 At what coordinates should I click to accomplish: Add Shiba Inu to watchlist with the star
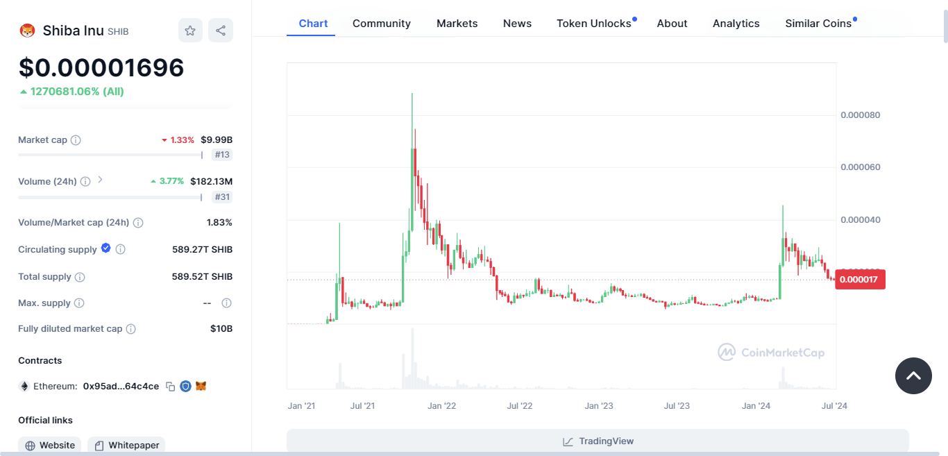tap(190, 31)
